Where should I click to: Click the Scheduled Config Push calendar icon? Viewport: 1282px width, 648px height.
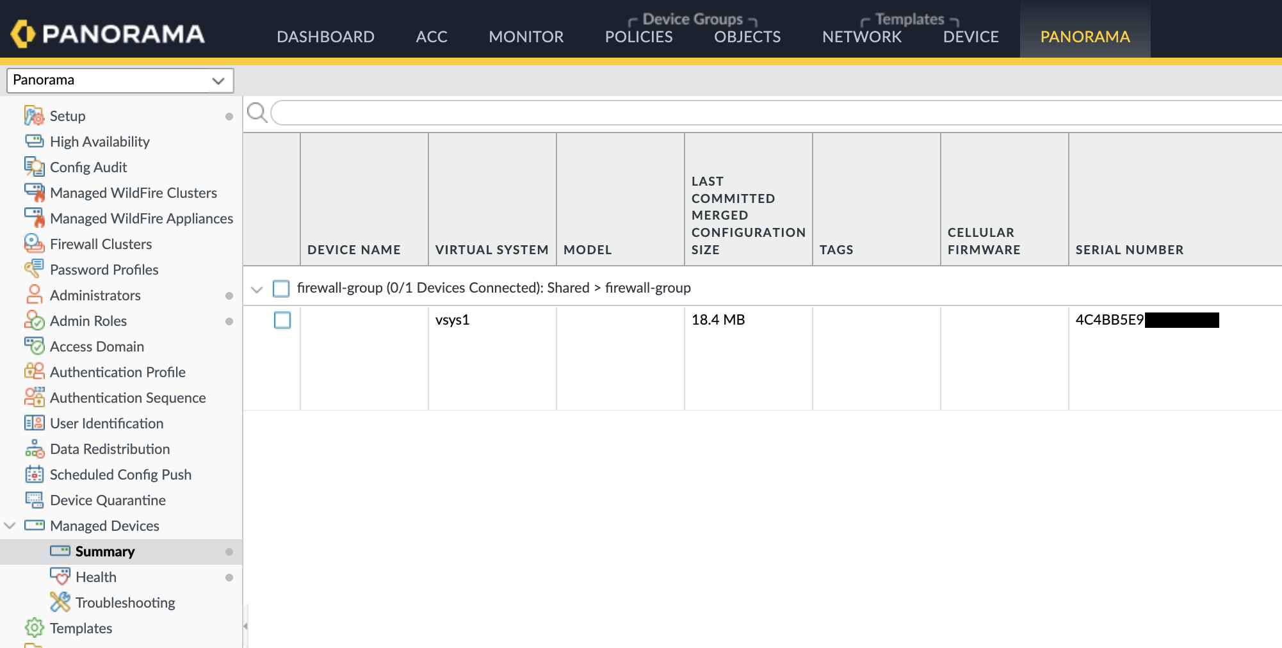pos(34,474)
